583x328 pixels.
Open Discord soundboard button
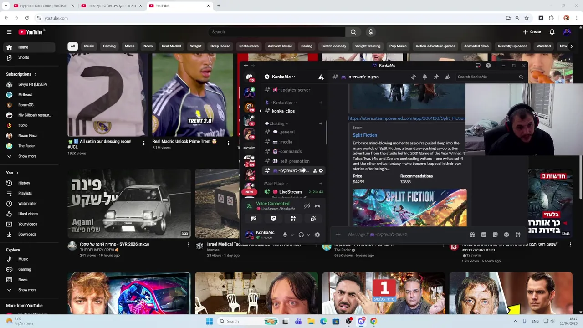(313, 219)
